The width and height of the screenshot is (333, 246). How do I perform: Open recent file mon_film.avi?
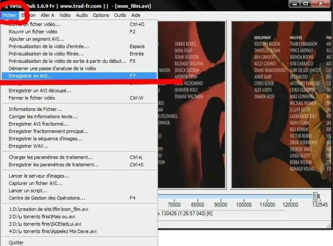tap(48, 209)
